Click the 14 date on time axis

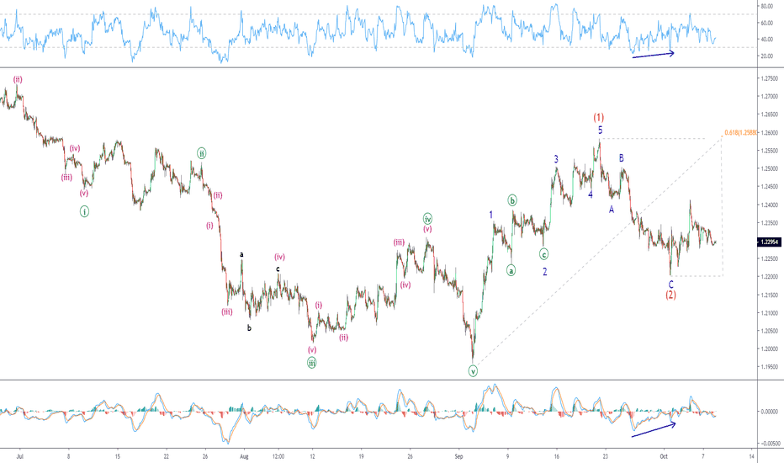751,456
